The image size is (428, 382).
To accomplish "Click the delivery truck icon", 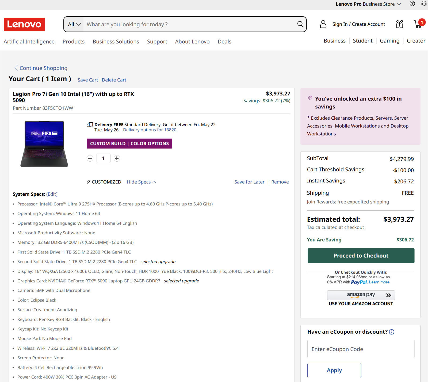I will pos(90,125).
